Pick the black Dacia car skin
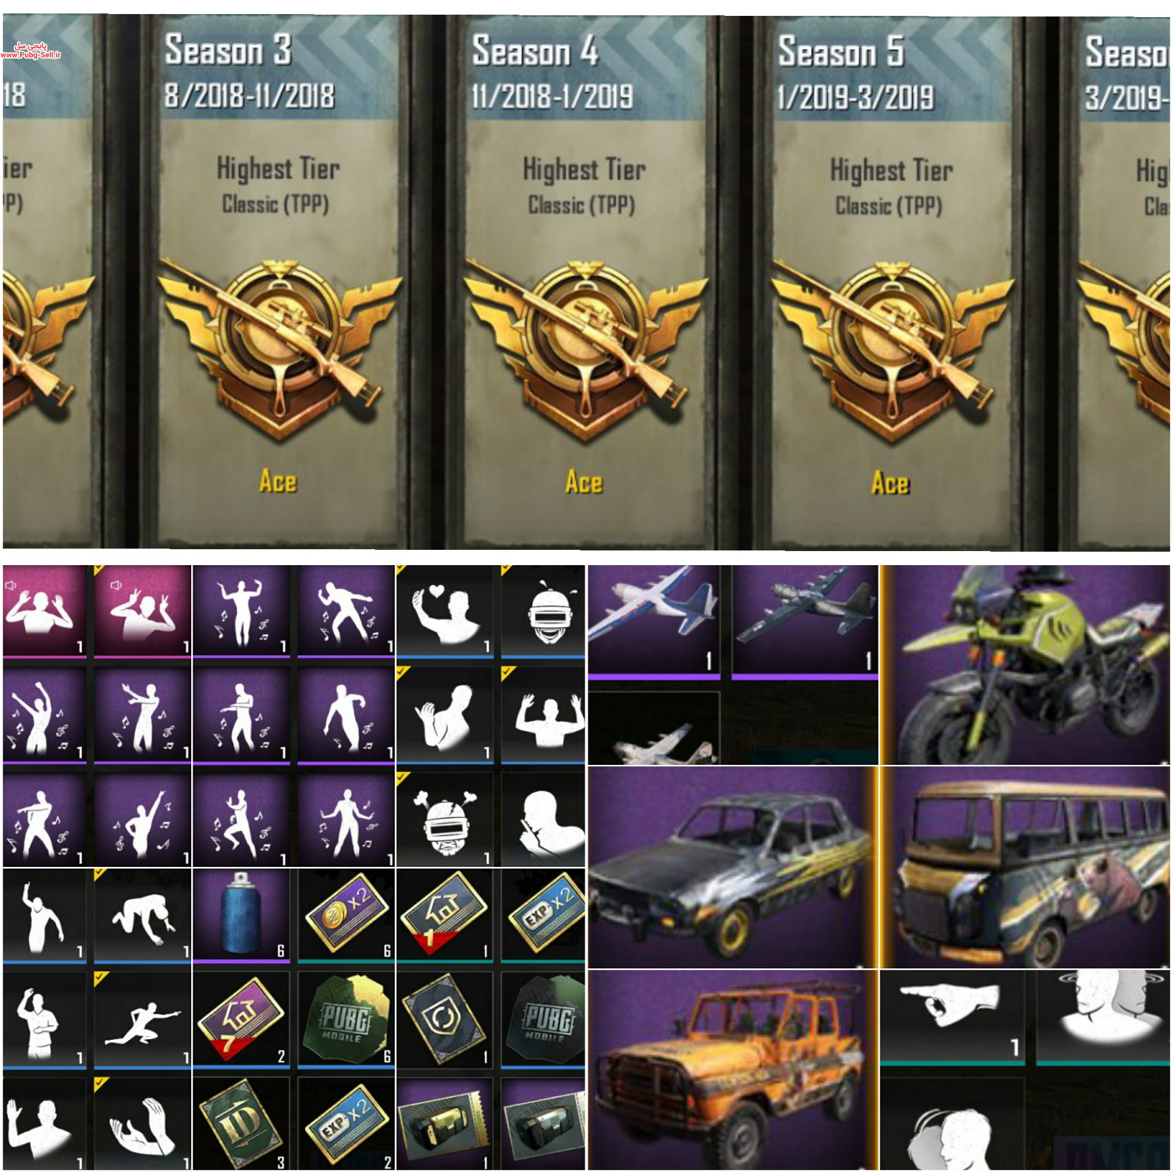The width and height of the screenshot is (1173, 1173). [x=732, y=867]
